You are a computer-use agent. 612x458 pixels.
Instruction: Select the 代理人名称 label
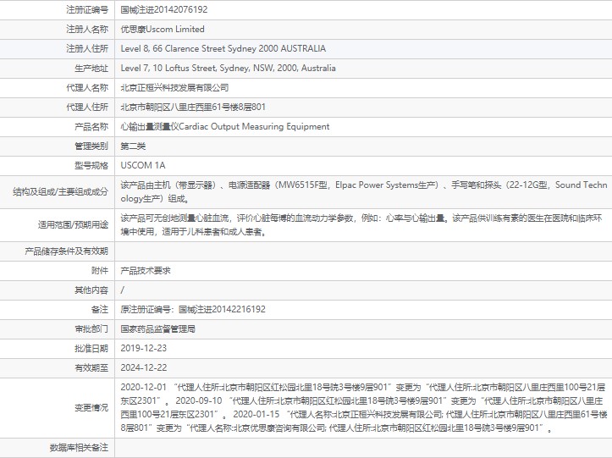coord(87,88)
